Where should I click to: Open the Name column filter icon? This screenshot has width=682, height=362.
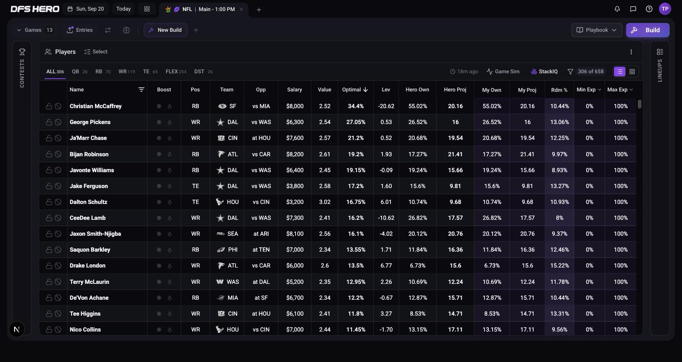point(141,90)
